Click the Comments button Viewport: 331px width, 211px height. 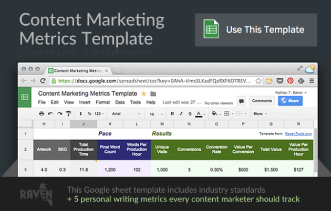[x=262, y=101]
